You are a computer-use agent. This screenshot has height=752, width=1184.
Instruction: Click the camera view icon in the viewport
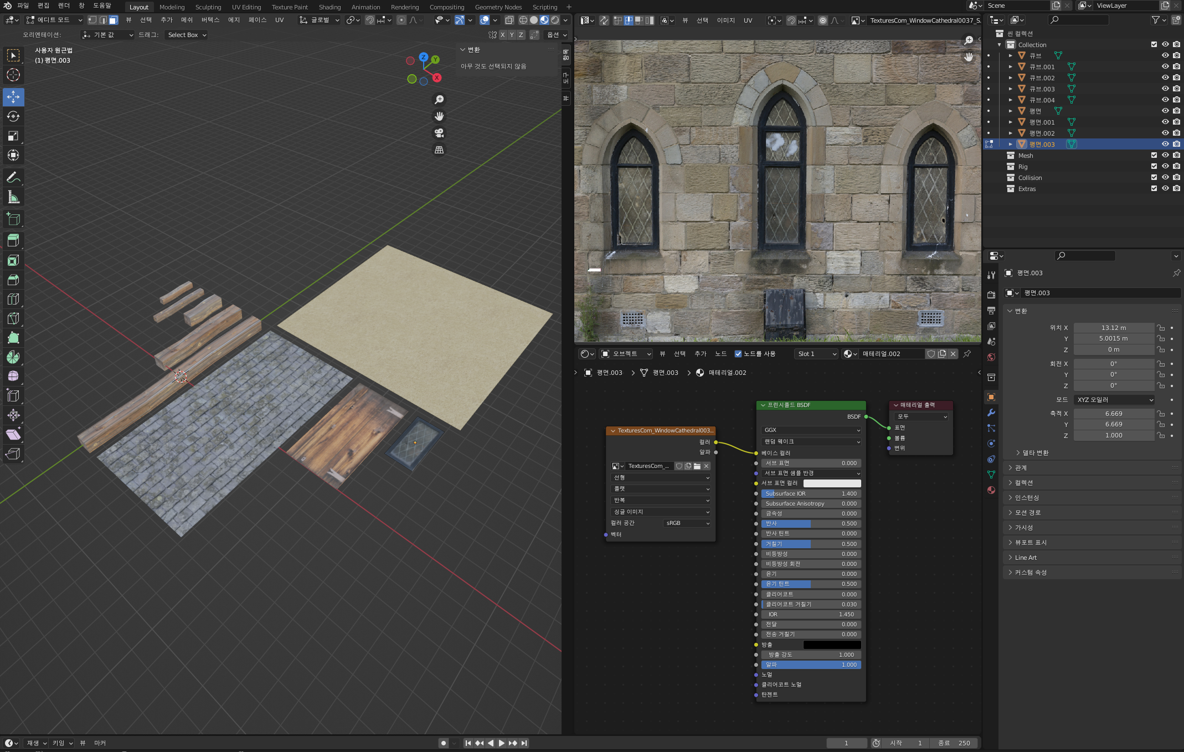tap(439, 133)
